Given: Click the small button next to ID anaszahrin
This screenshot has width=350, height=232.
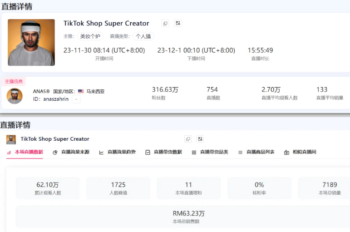Looking at the screenshot, I should pyautogui.click(x=76, y=99).
